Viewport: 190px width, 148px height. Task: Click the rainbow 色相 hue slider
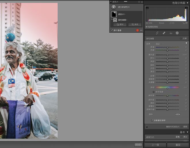tap(167, 87)
